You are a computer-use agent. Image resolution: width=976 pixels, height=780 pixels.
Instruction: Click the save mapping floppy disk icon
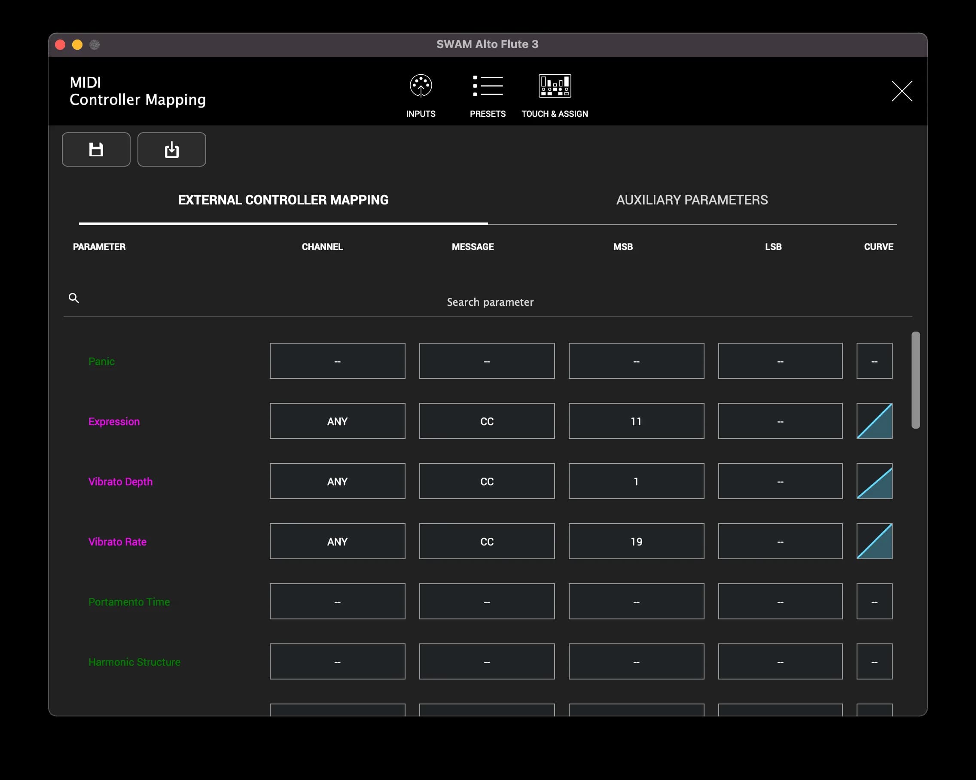[x=96, y=149]
